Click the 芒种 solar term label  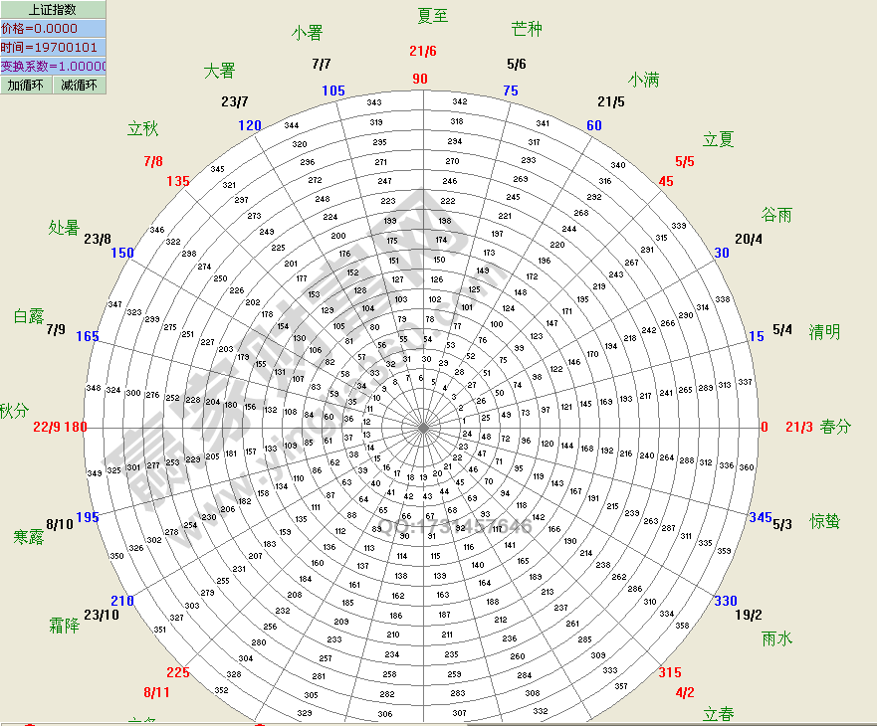[527, 29]
